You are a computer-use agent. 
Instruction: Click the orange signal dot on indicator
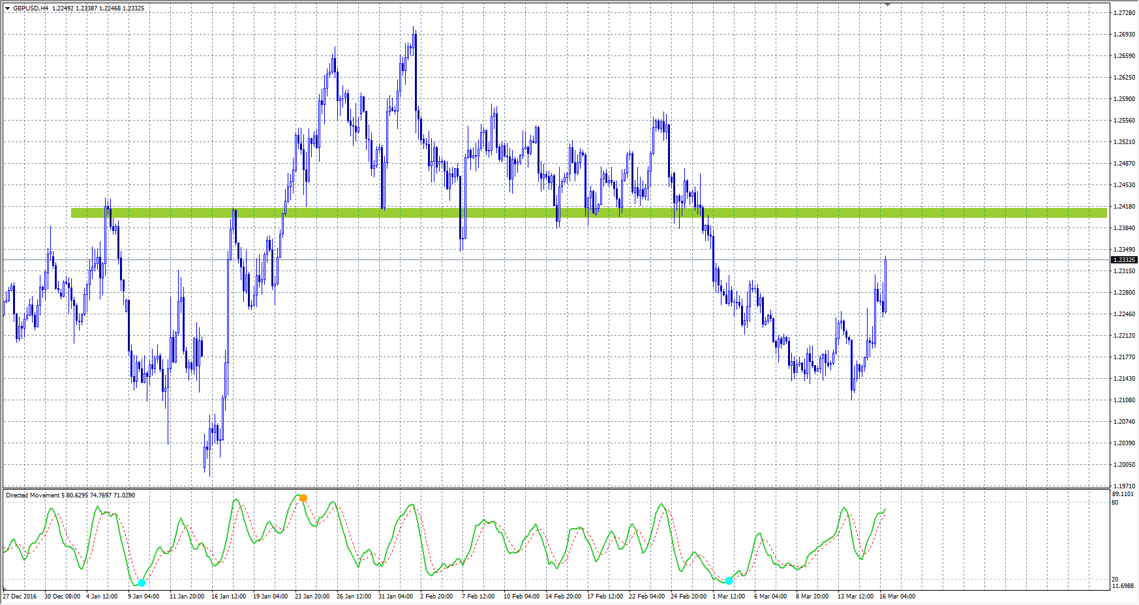pos(303,498)
